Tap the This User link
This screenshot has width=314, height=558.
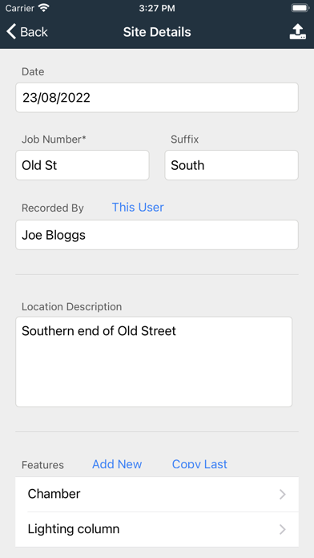pos(138,207)
